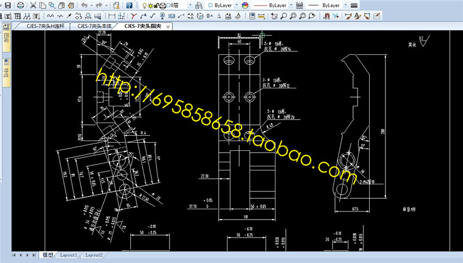This screenshot has width=463, height=263.
Task: Insert a table with grid icon
Action: tap(17, 16)
